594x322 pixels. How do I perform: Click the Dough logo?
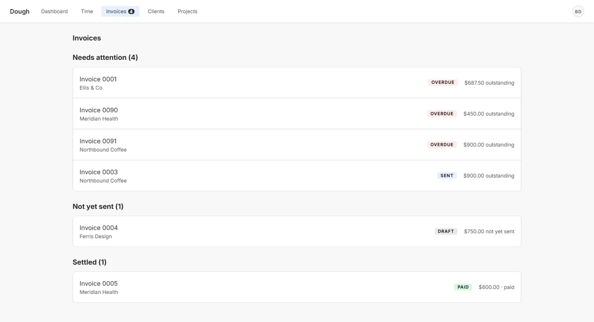20,12
